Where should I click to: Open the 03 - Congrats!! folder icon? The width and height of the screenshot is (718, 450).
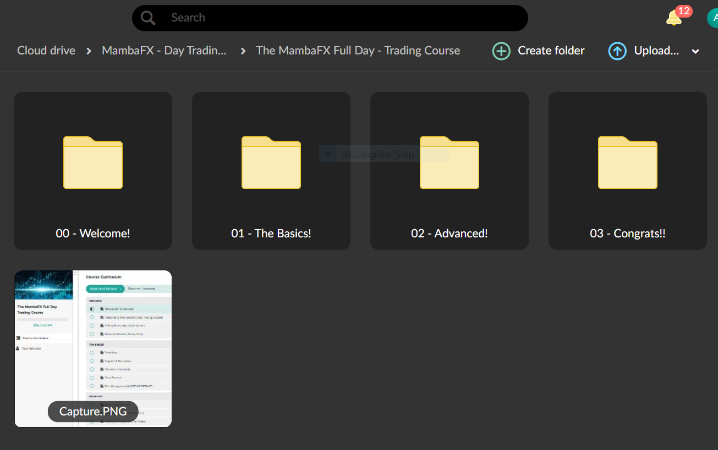(628, 163)
